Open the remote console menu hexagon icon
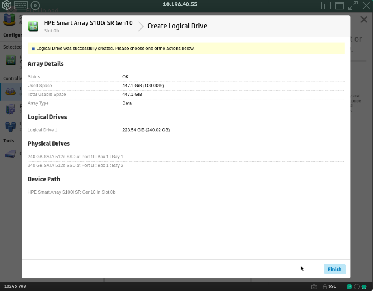Image resolution: width=373 pixels, height=291 pixels. click(x=7, y=5)
